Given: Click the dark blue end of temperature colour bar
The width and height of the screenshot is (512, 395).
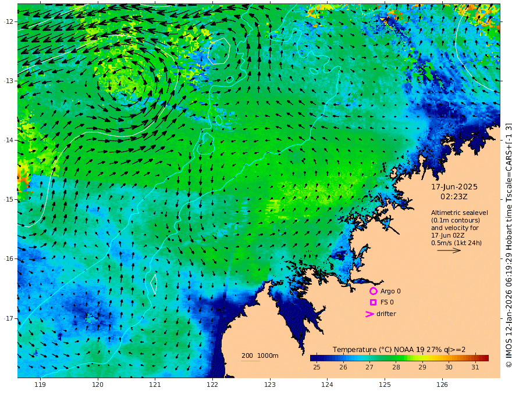Looking at the screenshot, I should [314, 358].
